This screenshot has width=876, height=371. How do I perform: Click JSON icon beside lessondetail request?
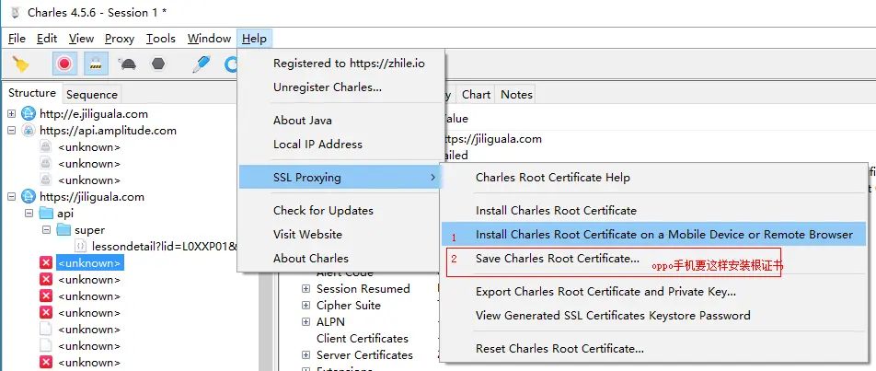[80, 247]
